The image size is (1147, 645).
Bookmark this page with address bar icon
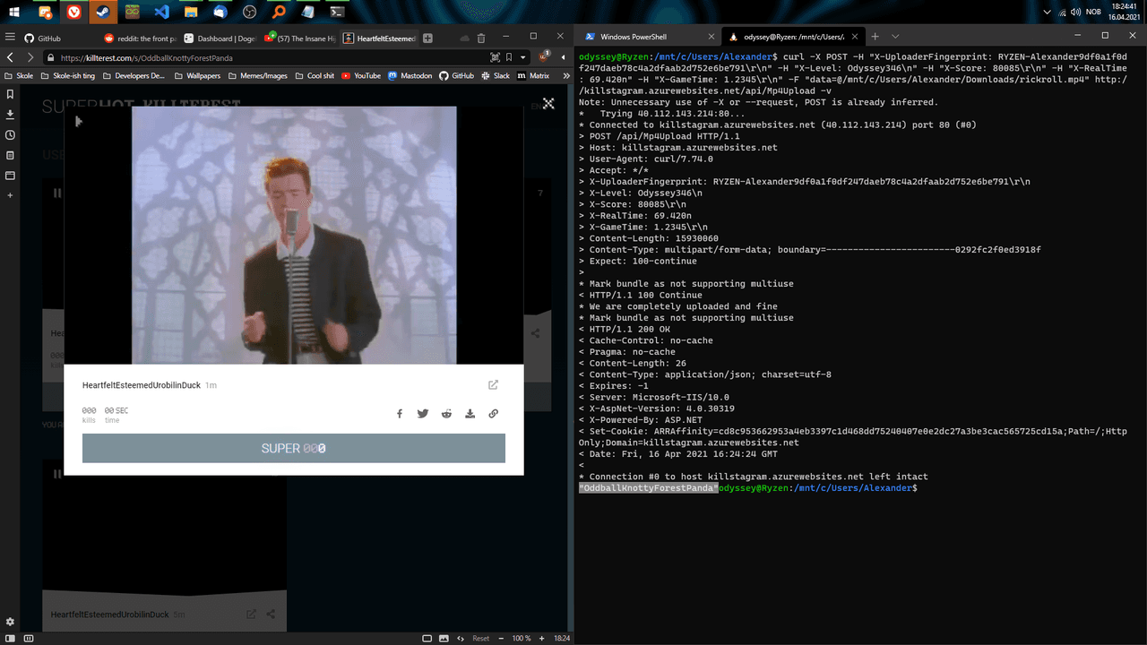tap(509, 57)
